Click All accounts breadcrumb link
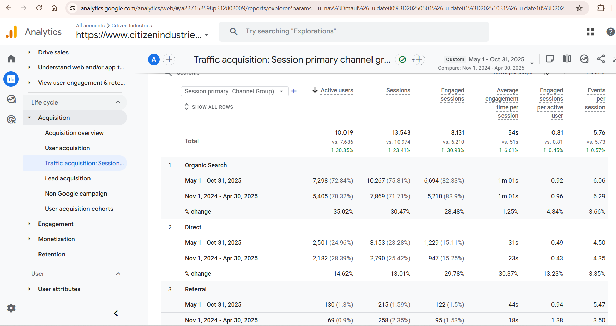616x326 pixels. click(x=90, y=26)
